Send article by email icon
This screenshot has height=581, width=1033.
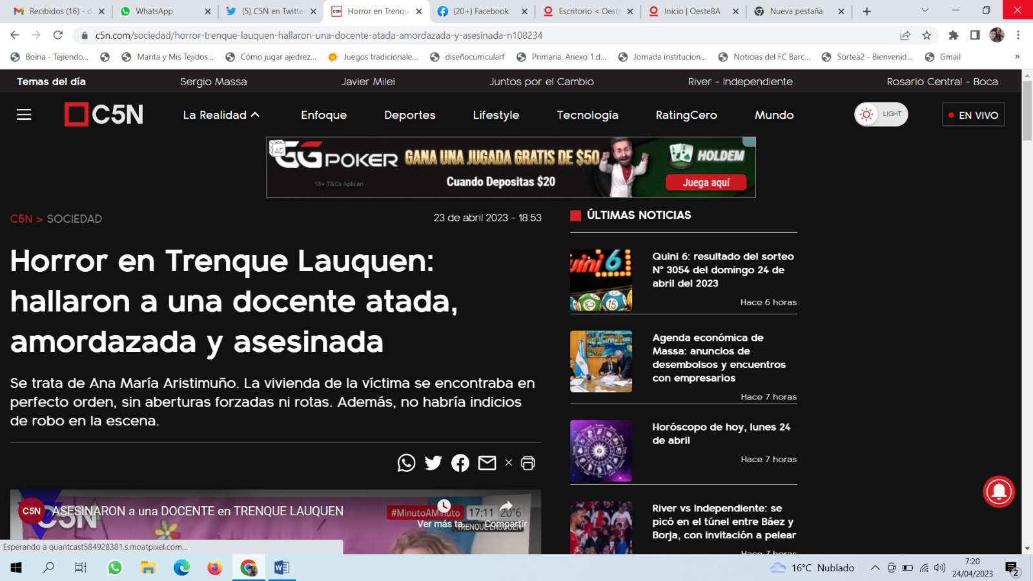[487, 463]
